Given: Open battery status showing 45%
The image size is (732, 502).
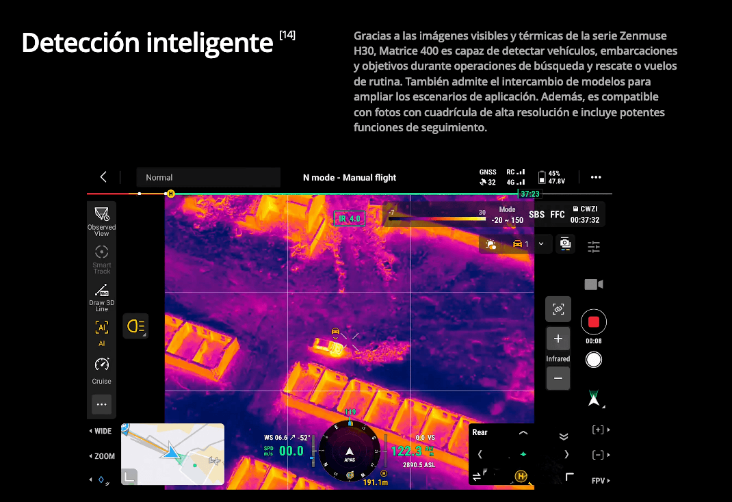Looking at the screenshot, I should (552, 177).
